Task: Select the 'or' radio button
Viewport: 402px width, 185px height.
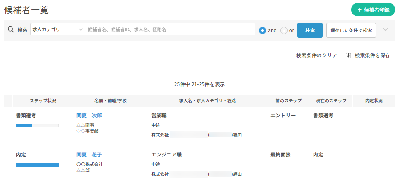Action: 284,30
